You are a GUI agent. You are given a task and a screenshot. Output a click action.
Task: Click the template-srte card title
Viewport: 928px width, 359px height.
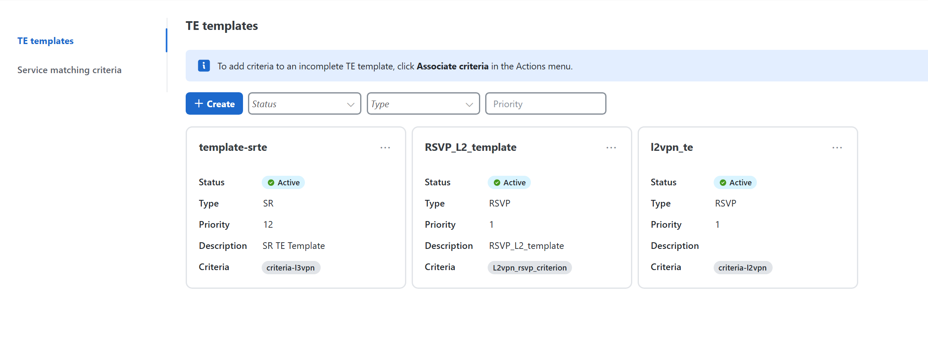click(x=233, y=147)
